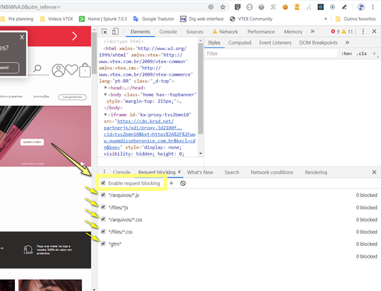Expand the body element node
The width and height of the screenshot is (381, 291).
click(x=107, y=94)
